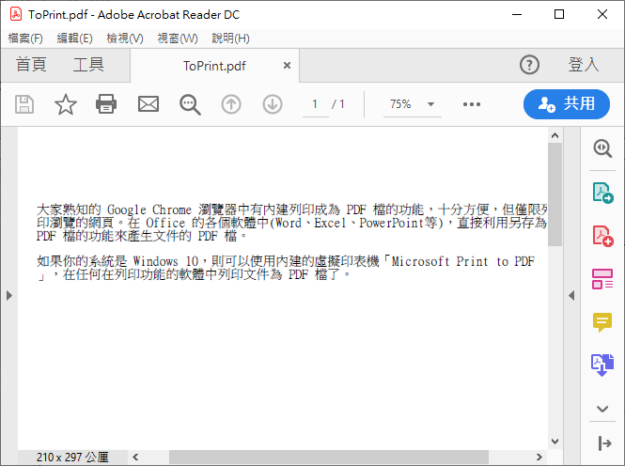Screen dimensions: 625x466
Task: Send the file by email envelope icon
Action: pos(148,104)
